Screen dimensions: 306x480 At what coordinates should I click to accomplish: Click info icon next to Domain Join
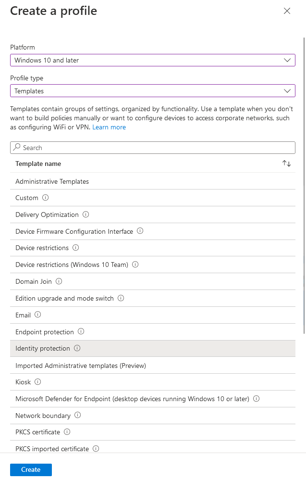point(59,281)
